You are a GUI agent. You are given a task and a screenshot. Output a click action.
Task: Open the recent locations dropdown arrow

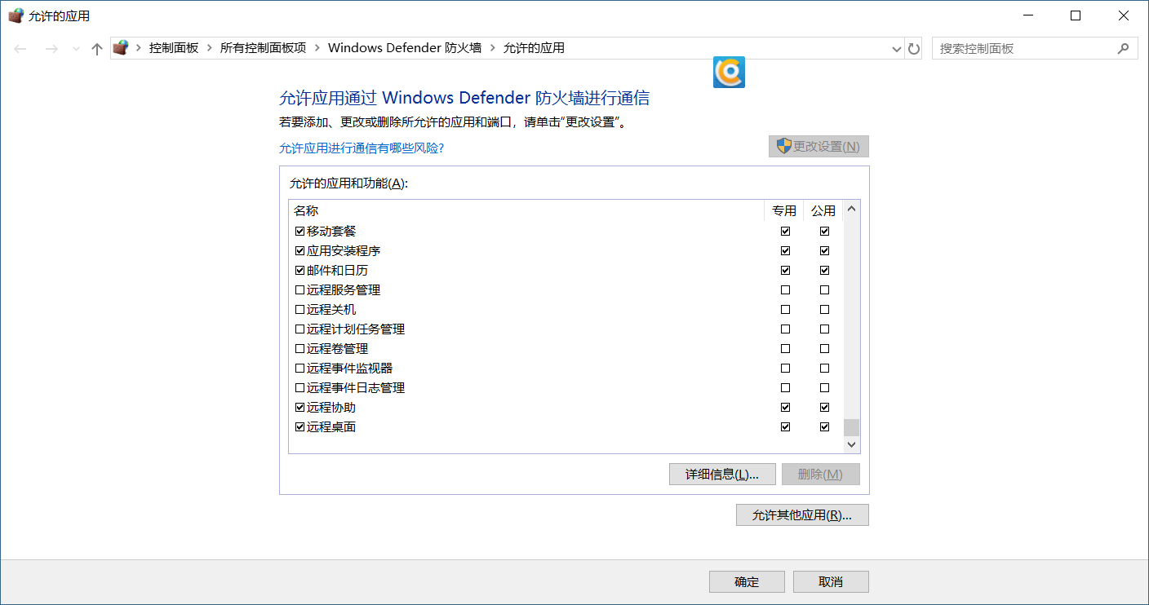coord(76,49)
